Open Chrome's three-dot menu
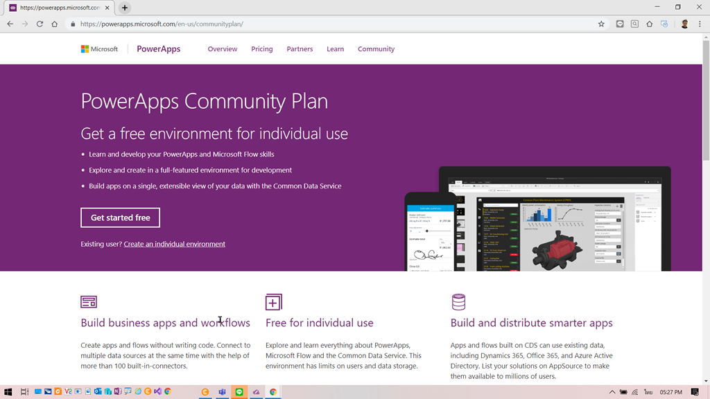Screen dimensions: 710x399 (x=700, y=24)
